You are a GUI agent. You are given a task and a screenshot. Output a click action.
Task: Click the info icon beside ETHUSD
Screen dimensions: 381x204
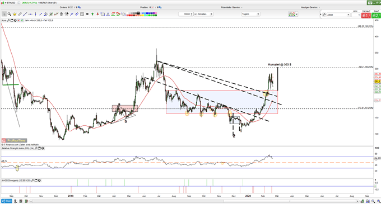[19, 3]
